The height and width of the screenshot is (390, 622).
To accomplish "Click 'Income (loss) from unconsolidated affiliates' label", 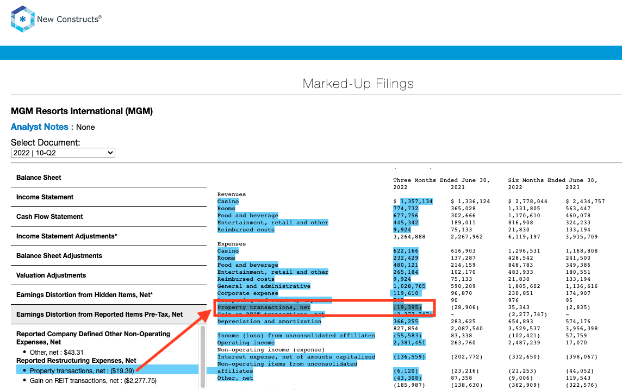I will point(296,336).
